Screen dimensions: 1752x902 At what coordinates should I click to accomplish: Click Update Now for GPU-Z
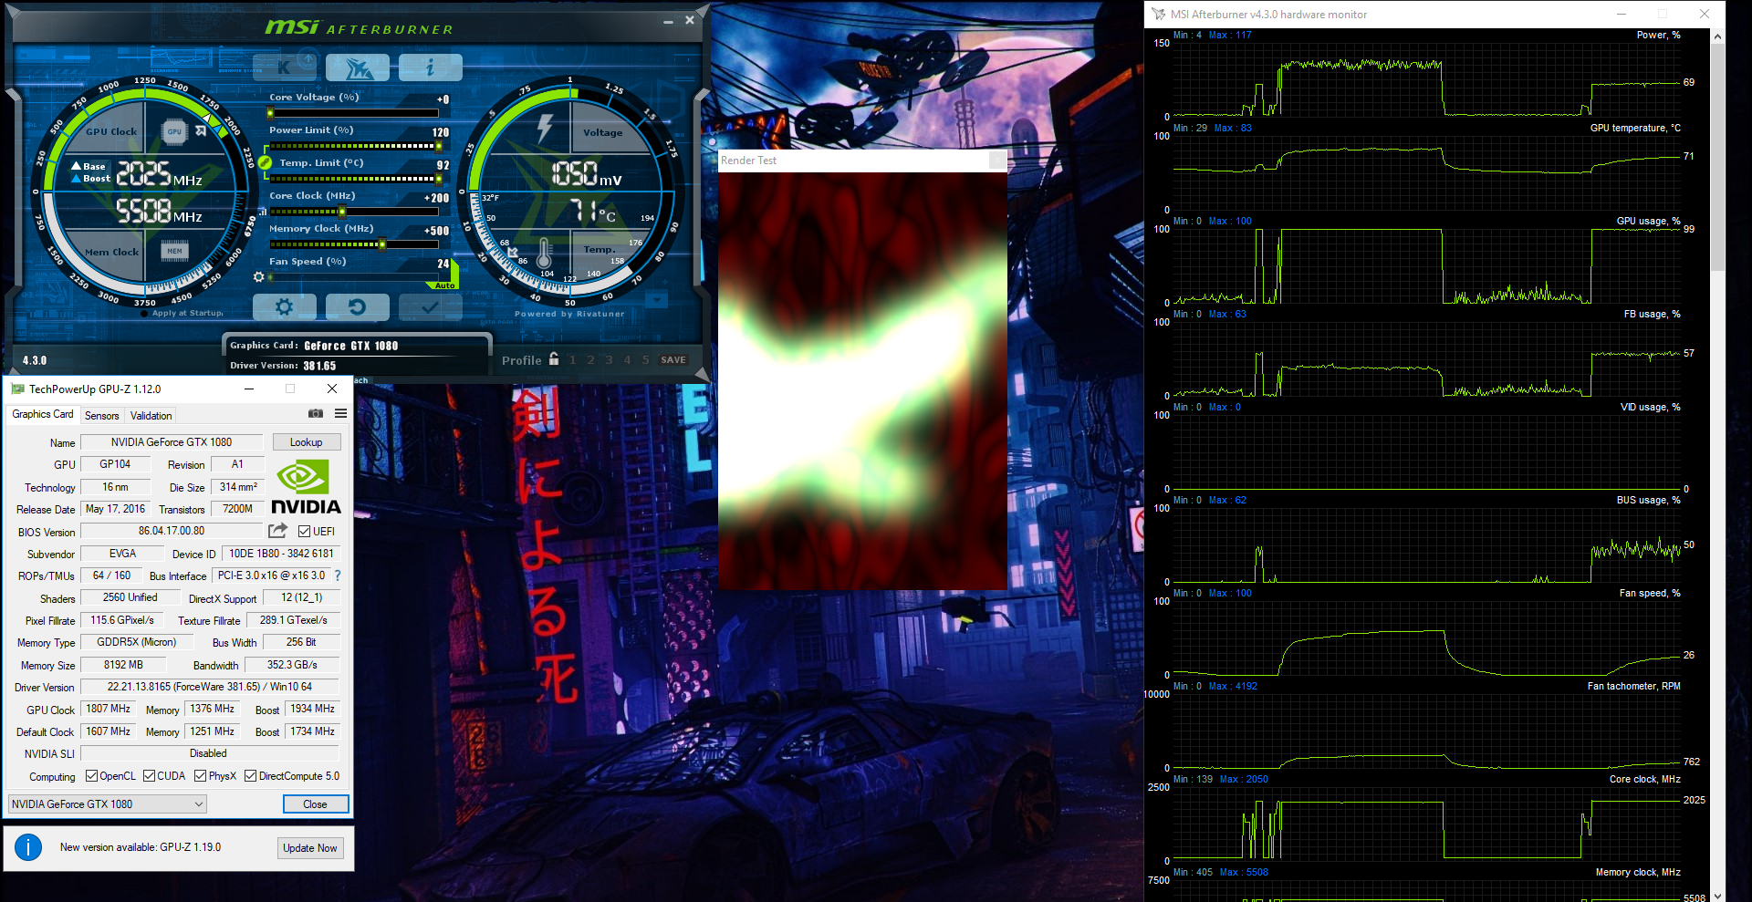pyautogui.click(x=310, y=848)
